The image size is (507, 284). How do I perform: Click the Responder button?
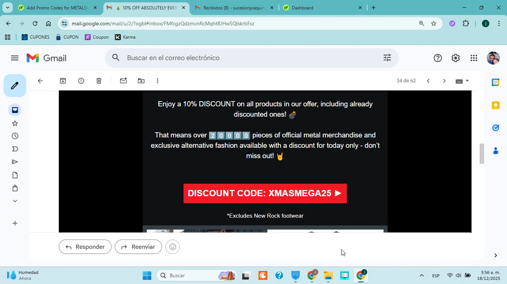[85, 247]
